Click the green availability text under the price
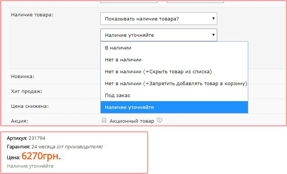 [x=30, y=166]
